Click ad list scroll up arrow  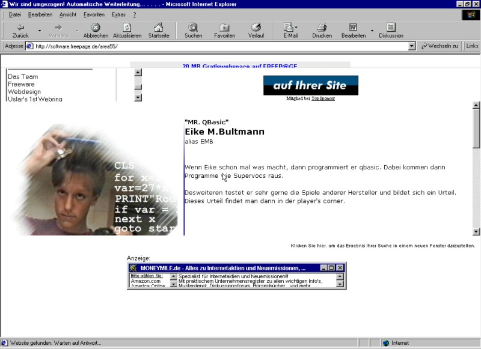click(x=173, y=276)
